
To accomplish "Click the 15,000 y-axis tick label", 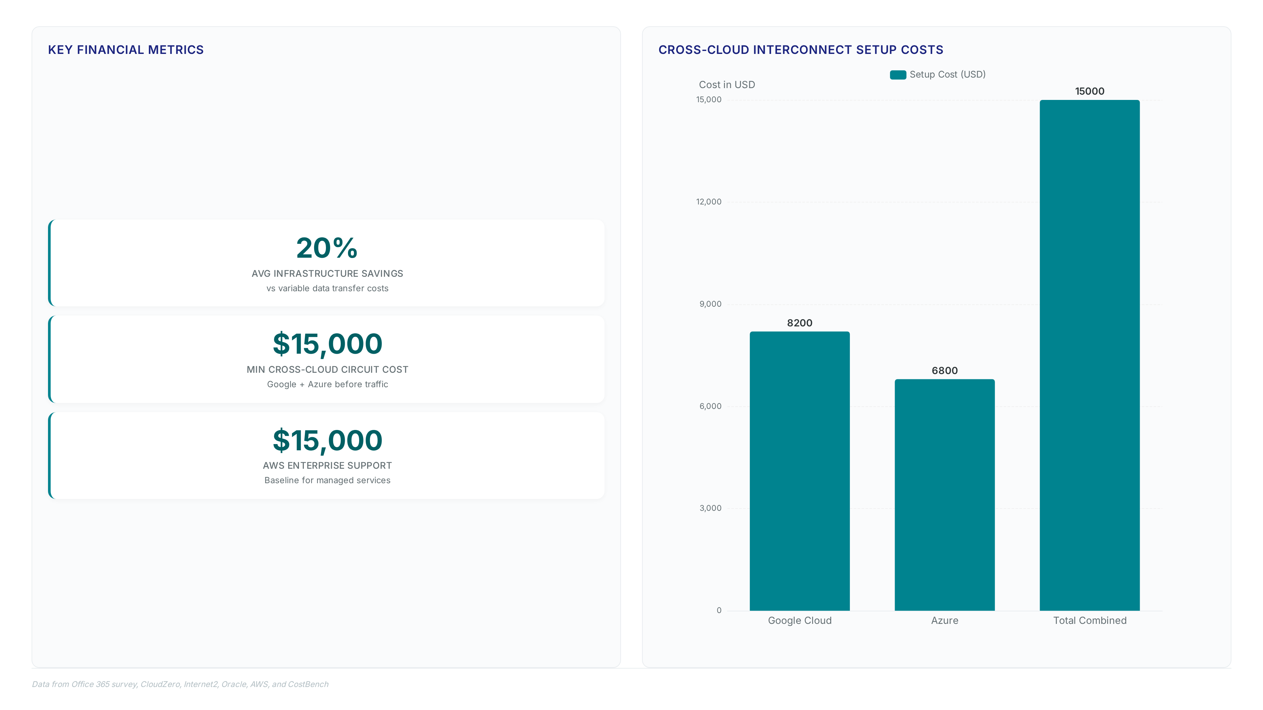I will [708, 100].
